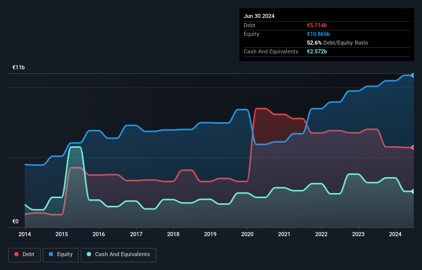Click the 2017 x-axis label
This screenshot has width=422, height=270.
pos(136,234)
